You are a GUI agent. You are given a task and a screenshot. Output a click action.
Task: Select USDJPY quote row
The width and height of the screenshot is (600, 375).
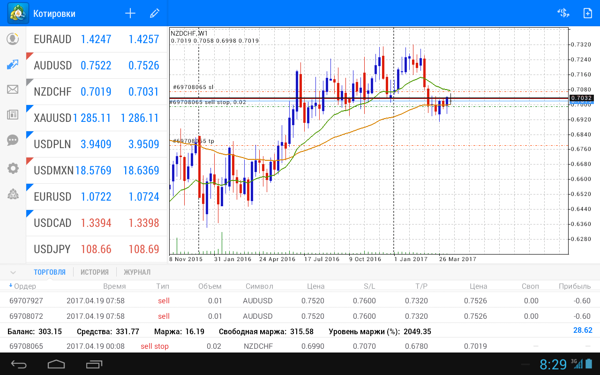coord(97,249)
